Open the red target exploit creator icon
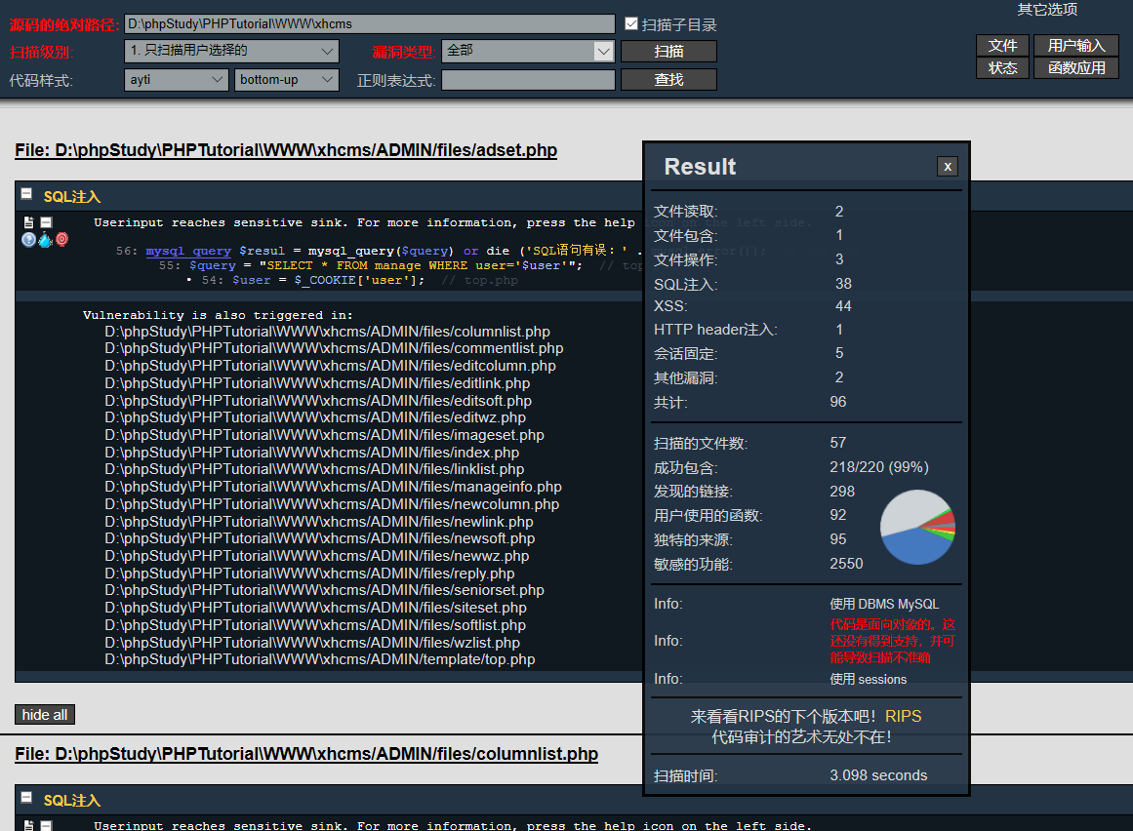 coord(62,239)
